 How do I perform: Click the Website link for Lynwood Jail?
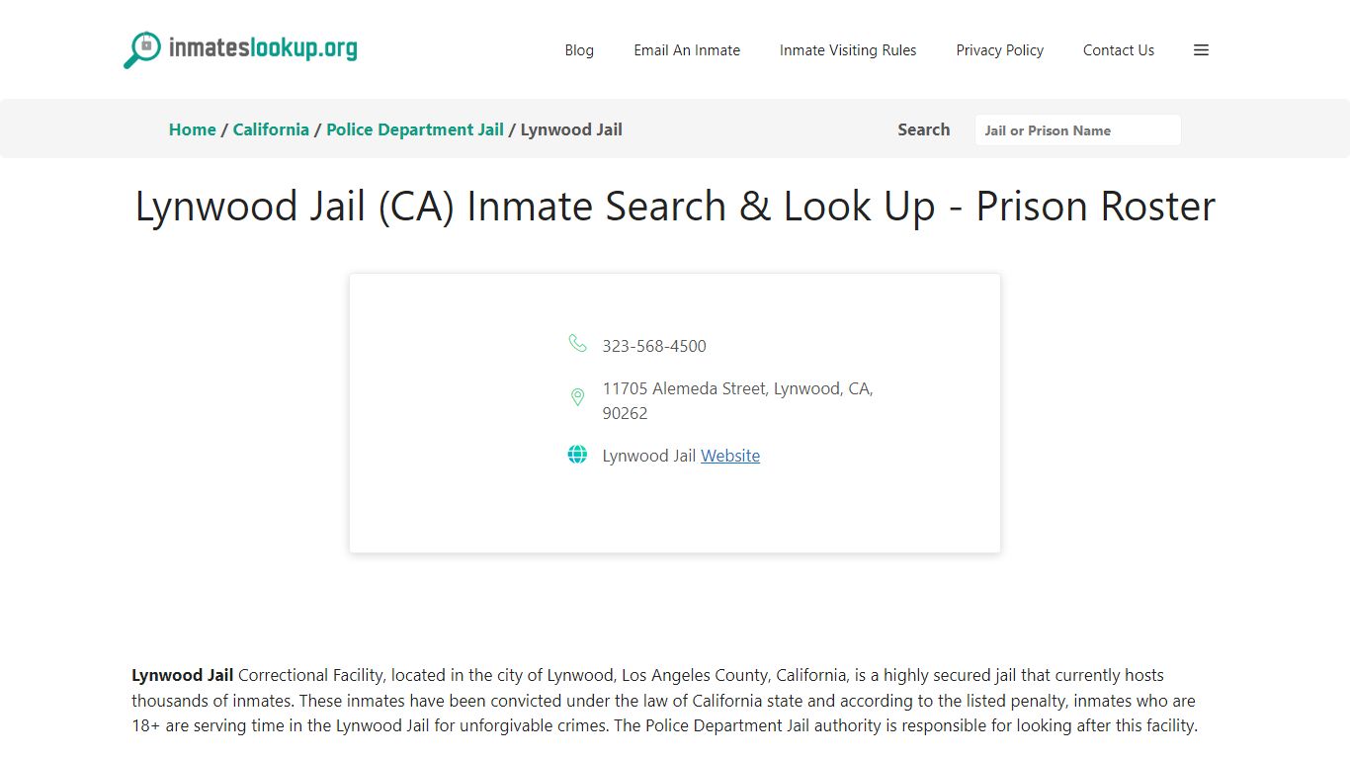tap(730, 456)
